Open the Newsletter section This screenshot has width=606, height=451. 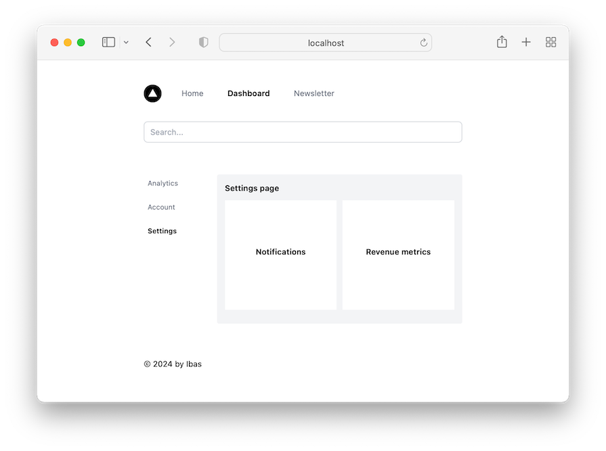[313, 93]
